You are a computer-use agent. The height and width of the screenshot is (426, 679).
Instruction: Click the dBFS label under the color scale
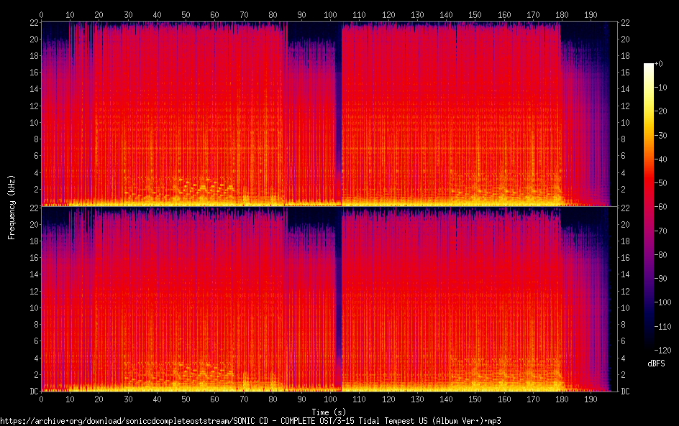[656, 364]
